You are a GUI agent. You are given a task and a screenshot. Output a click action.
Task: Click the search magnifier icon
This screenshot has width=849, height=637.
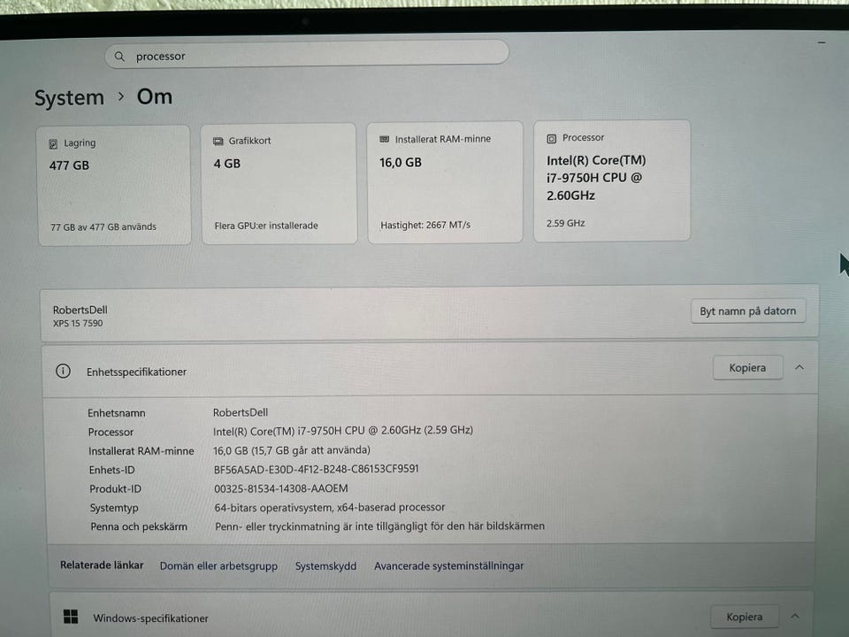pyautogui.click(x=119, y=57)
